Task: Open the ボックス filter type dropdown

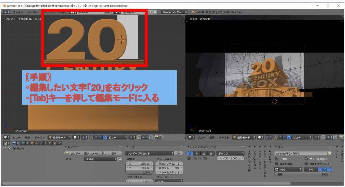Action: (230, 153)
